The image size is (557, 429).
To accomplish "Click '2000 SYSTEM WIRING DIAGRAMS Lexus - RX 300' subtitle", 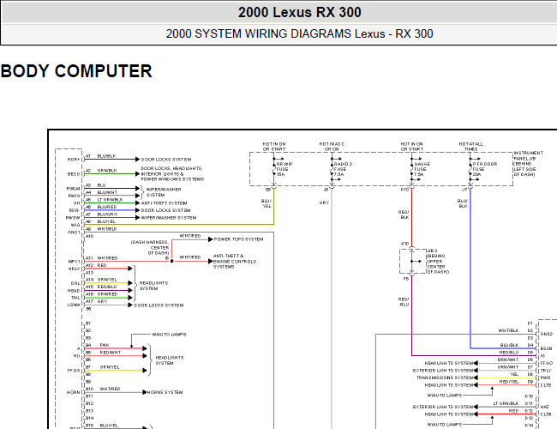I will [299, 33].
